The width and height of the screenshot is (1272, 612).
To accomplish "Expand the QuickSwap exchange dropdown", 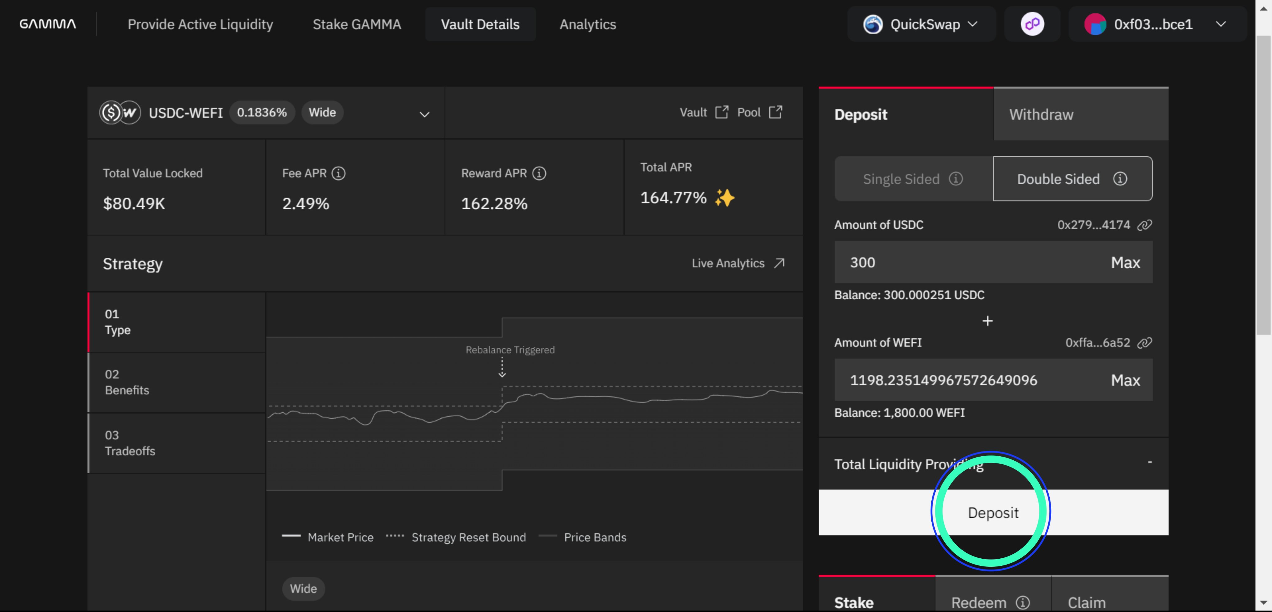I will click(921, 24).
